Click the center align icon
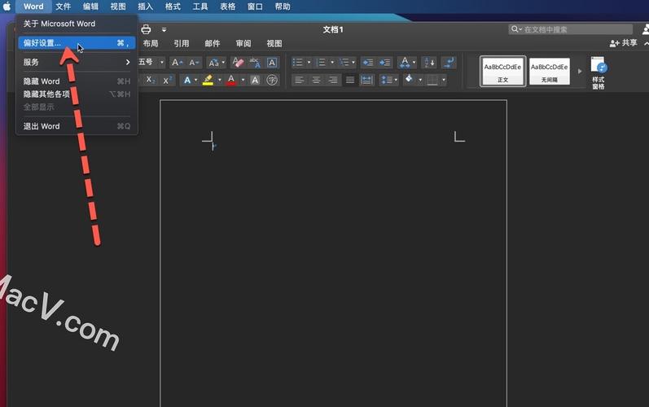 [316, 81]
